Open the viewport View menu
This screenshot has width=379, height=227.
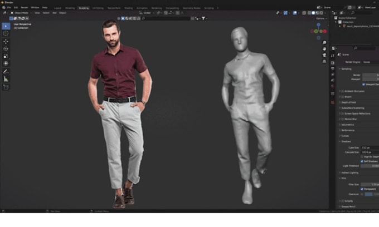[37, 13]
